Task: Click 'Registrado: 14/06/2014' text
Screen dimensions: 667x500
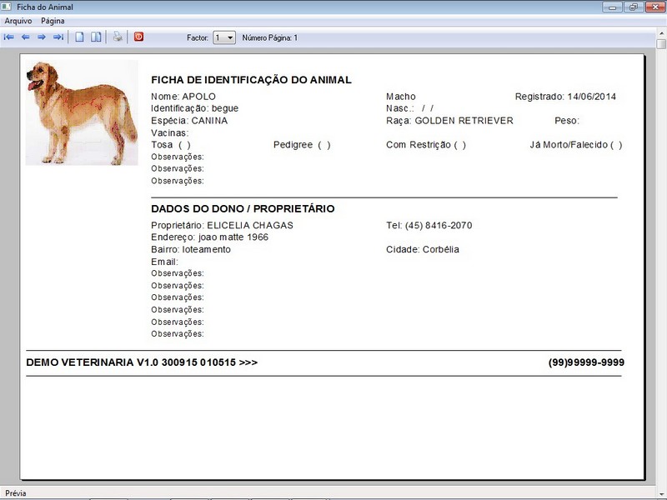Action: tap(566, 97)
